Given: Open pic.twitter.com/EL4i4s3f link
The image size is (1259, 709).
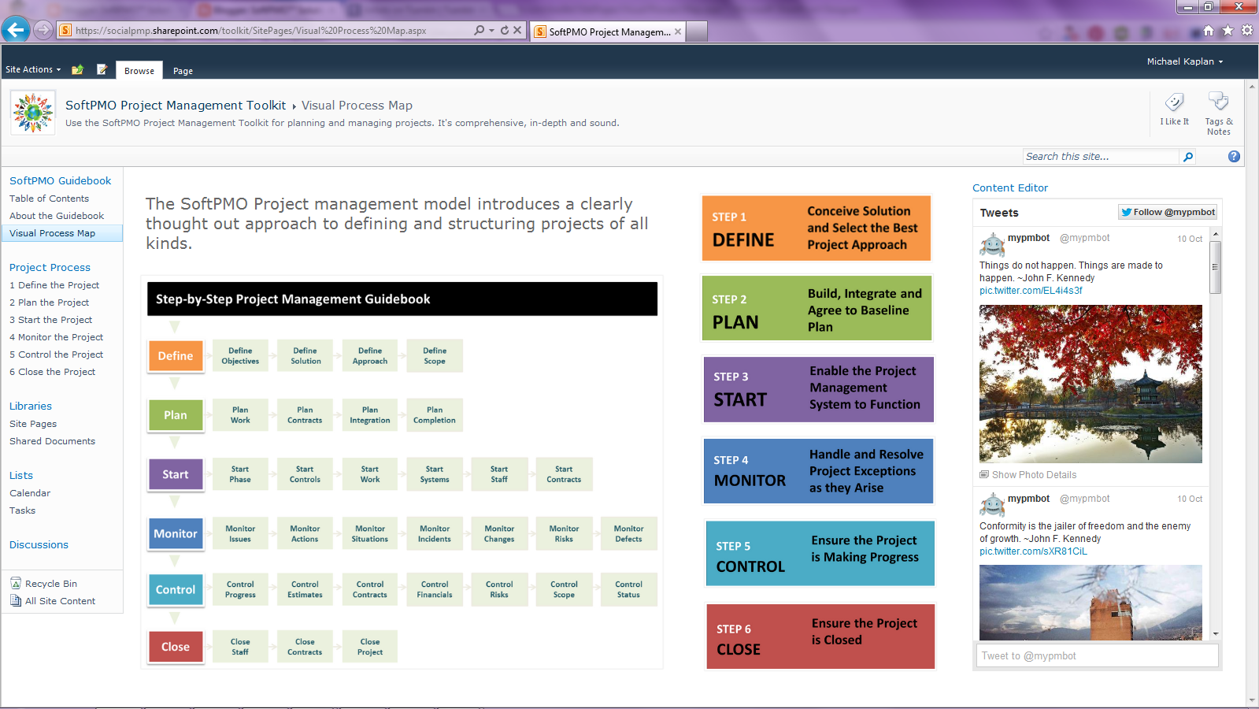Looking at the screenshot, I should [1031, 291].
